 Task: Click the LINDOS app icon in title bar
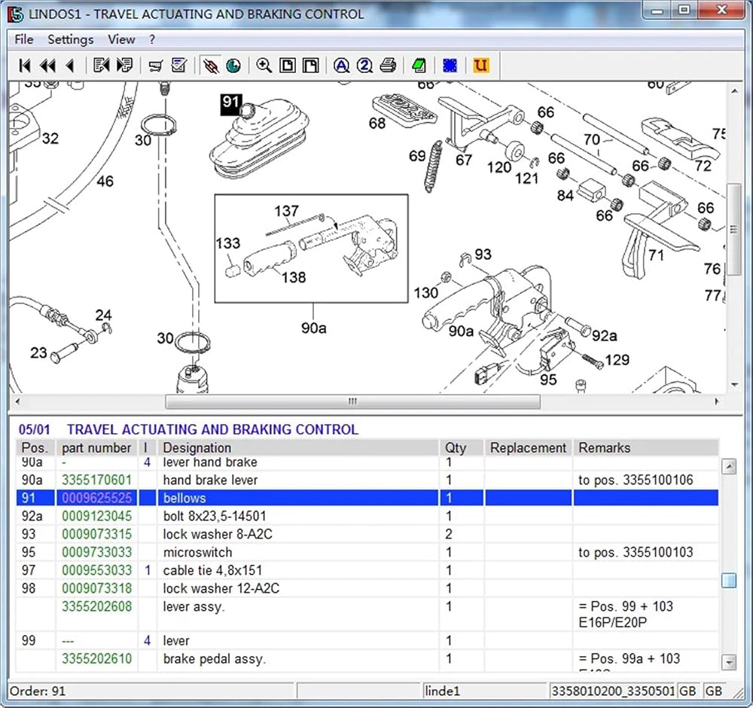coord(15,14)
